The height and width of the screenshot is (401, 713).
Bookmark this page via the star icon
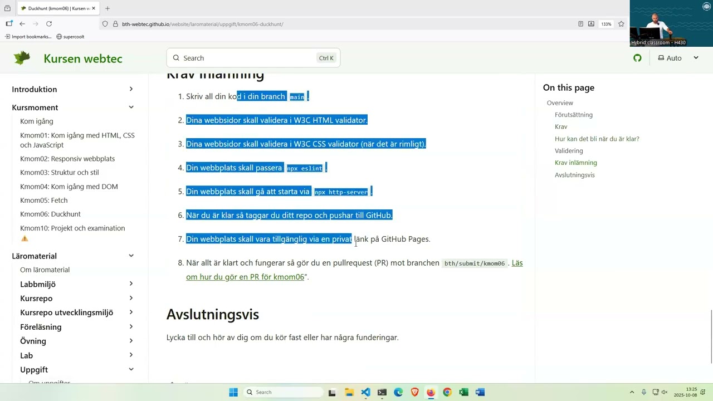[621, 24]
